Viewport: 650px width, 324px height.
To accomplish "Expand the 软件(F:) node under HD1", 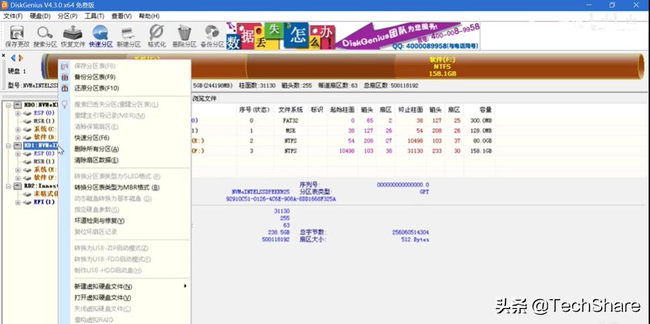I will click(18, 178).
